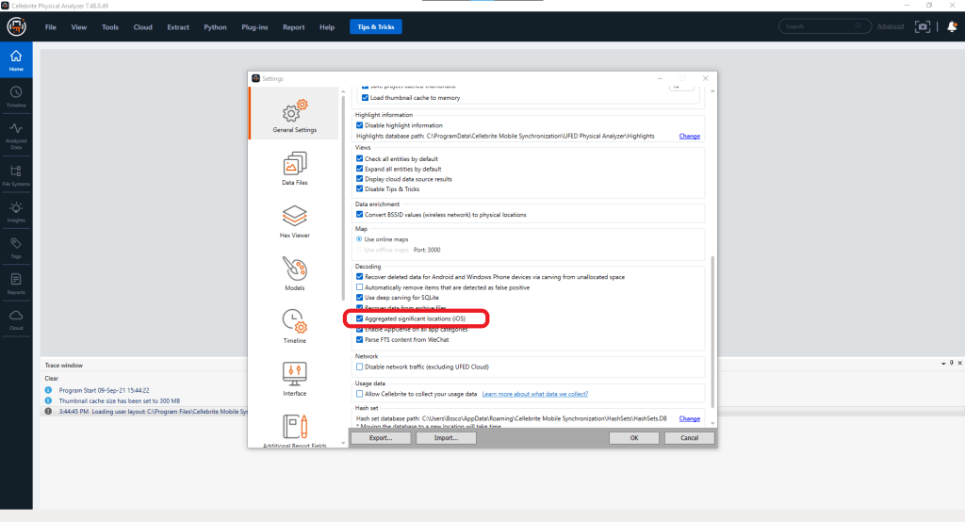This screenshot has width=965, height=522.
Task: Open the Plug-ins menu
Action: click(x=254, y=27)
